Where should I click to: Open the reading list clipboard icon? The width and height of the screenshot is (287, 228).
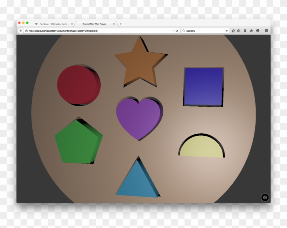click(238, 30)
